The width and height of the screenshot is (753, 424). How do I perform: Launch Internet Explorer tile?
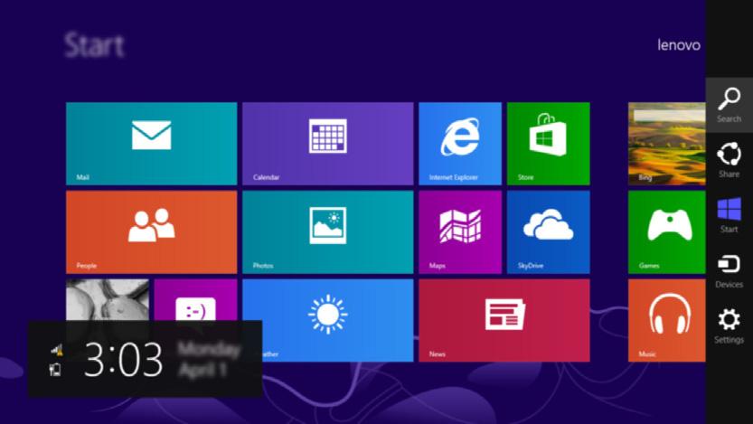pos(460,144)
